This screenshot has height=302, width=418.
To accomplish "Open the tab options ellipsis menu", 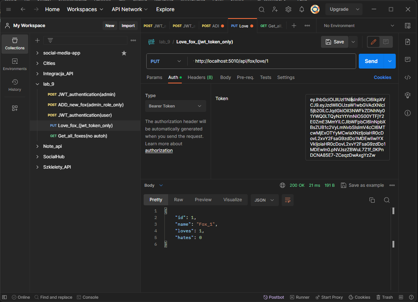I will click(x=307, y=26).
